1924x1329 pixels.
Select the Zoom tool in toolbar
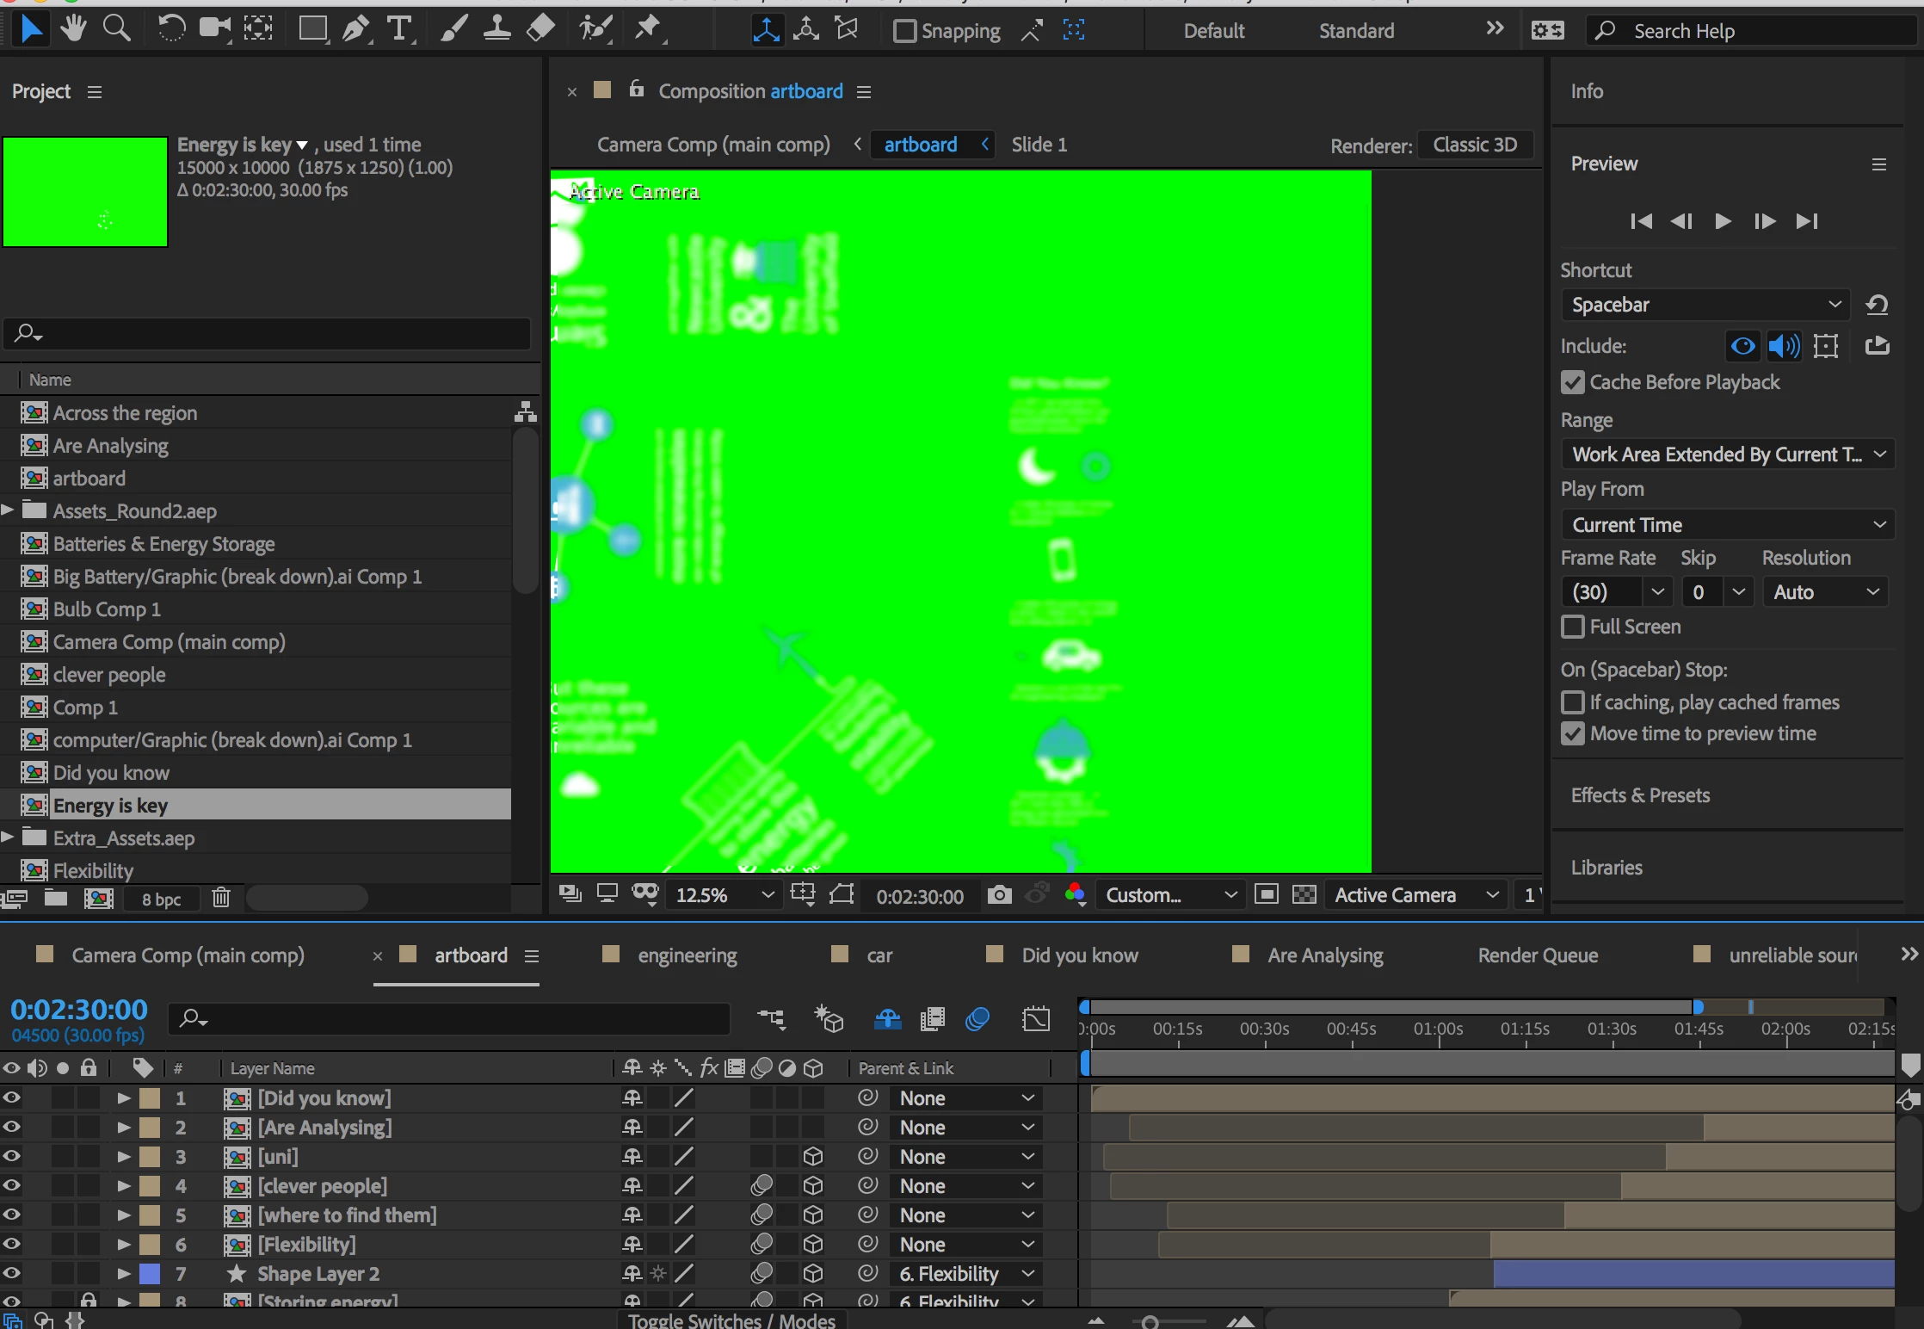(117, 29)
